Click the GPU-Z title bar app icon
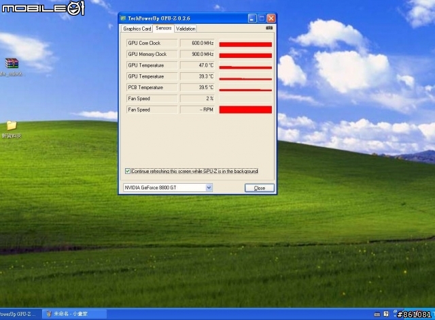Viewport: 435px width, 320px height. [x=123, y=18]
